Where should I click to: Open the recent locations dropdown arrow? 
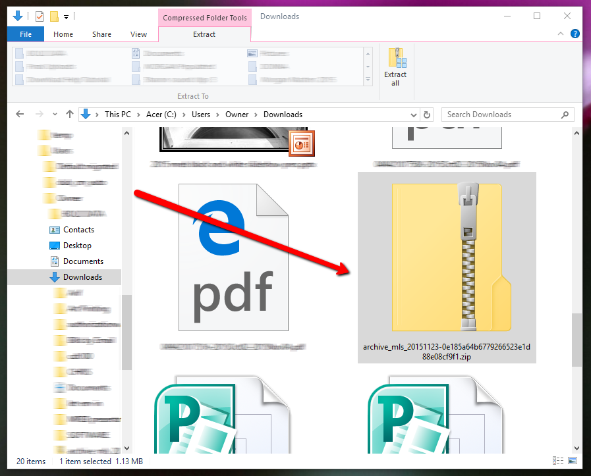point(54,115)
